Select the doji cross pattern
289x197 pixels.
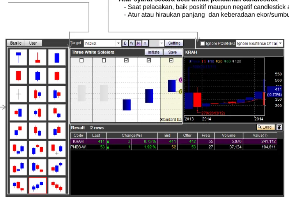[x=18, y=94]
